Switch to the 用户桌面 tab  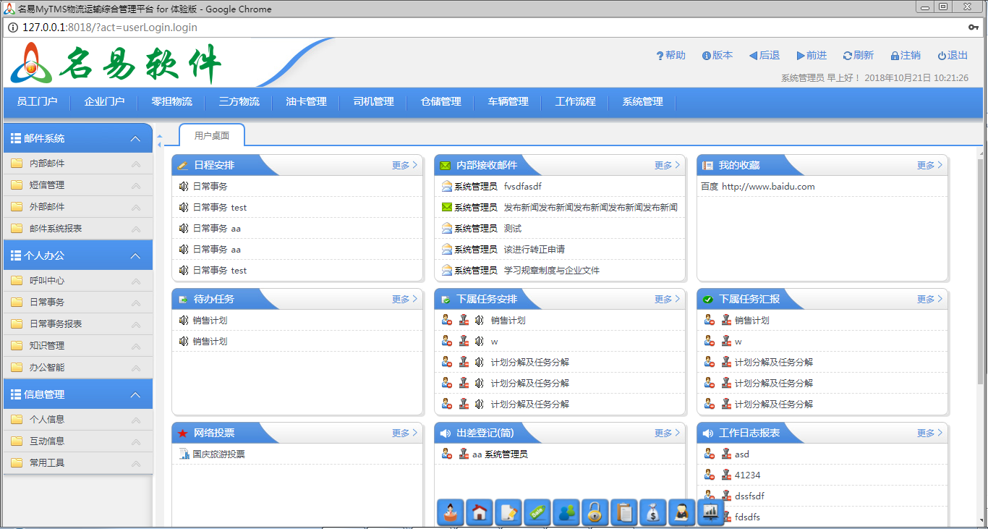pyautogui.click(x=210, y=135)
